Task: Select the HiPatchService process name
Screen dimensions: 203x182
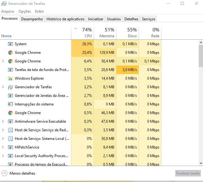Action: pos(27,147)
